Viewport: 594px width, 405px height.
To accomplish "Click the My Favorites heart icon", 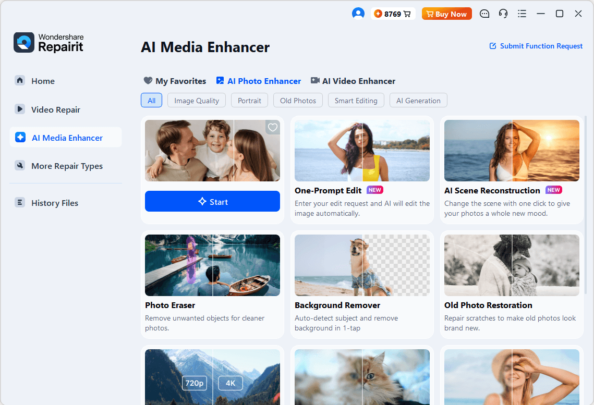I will click(x=148, y=81).
